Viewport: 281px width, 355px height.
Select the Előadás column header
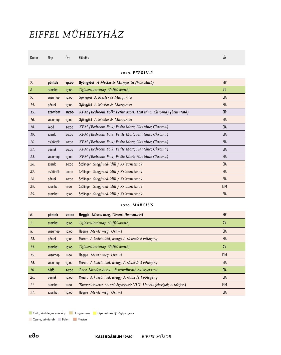coord(84,58)
